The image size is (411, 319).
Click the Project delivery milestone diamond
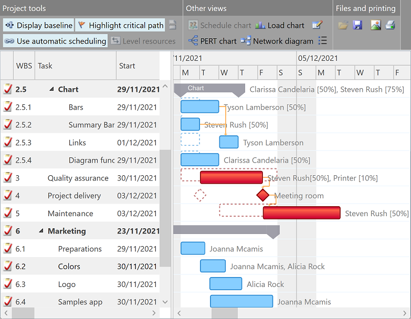[x=262, y=196]
